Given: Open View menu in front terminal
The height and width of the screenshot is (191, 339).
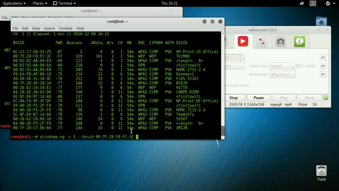Looking at the screenshot, I should pyautogui.click(x=36, y=28).
